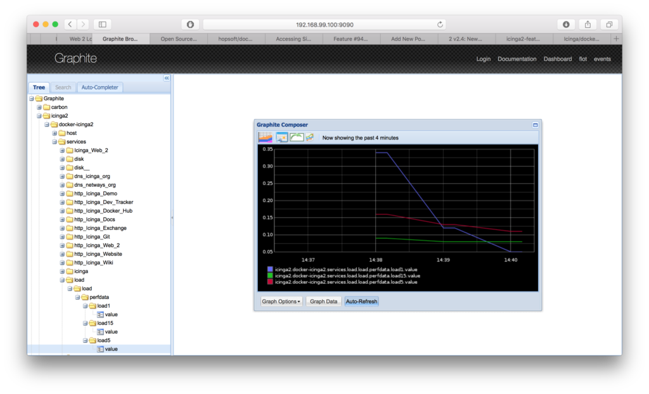Screen dimensions: 649x394
Task: Switch to the Add New Po browser tab
Action: [408, 39]
